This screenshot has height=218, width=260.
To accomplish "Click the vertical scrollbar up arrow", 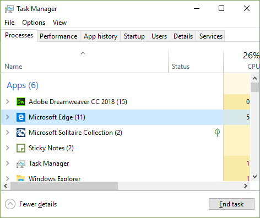I will point(254,78).
